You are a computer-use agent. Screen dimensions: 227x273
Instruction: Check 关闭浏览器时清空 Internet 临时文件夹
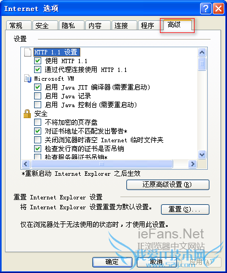pyautogui.click(x=37, y=140)
